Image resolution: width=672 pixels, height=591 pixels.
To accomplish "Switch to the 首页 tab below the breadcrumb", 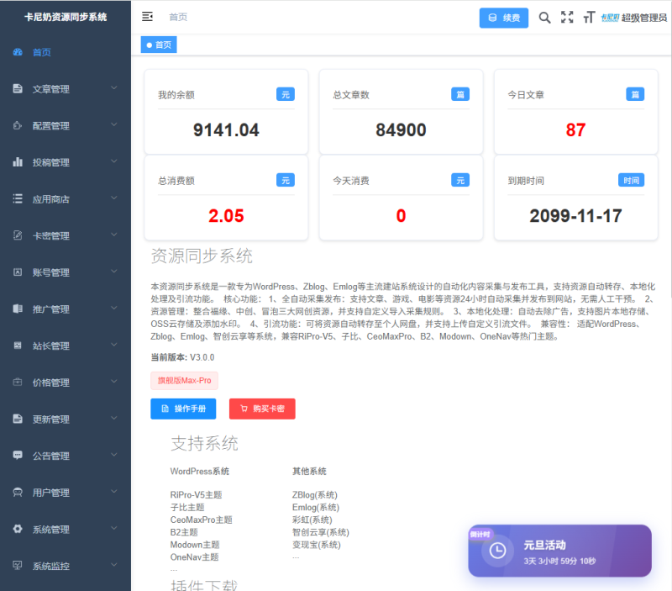I will click(x=159, y=44).
